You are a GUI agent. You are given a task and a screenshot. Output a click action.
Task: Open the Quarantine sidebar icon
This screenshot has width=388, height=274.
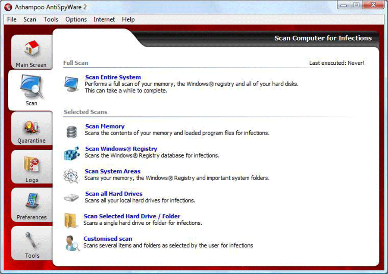click(31, 127)
